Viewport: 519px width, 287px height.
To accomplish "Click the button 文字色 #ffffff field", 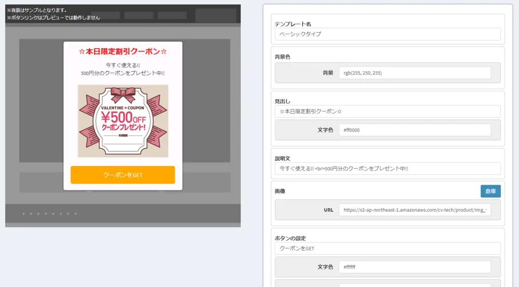I will point(414,267).
